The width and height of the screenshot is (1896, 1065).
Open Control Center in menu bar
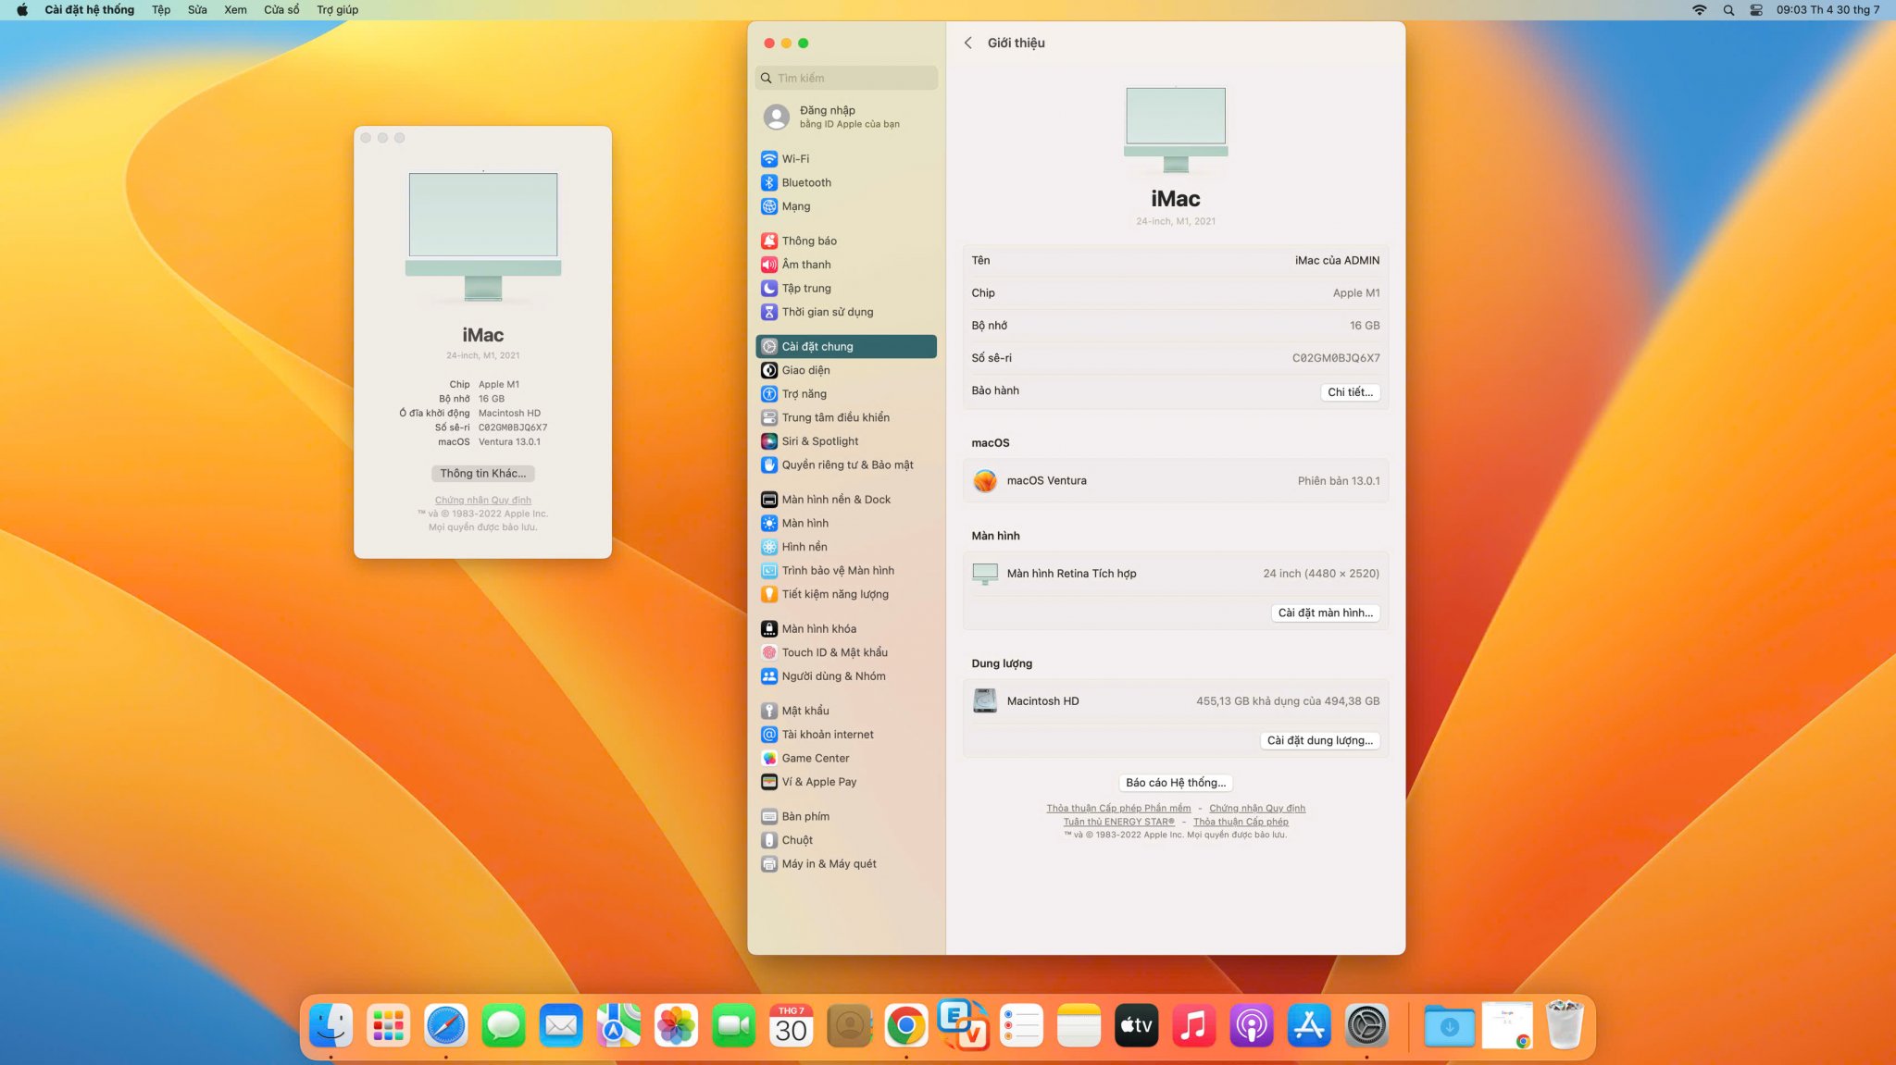tap(1756, 10)
